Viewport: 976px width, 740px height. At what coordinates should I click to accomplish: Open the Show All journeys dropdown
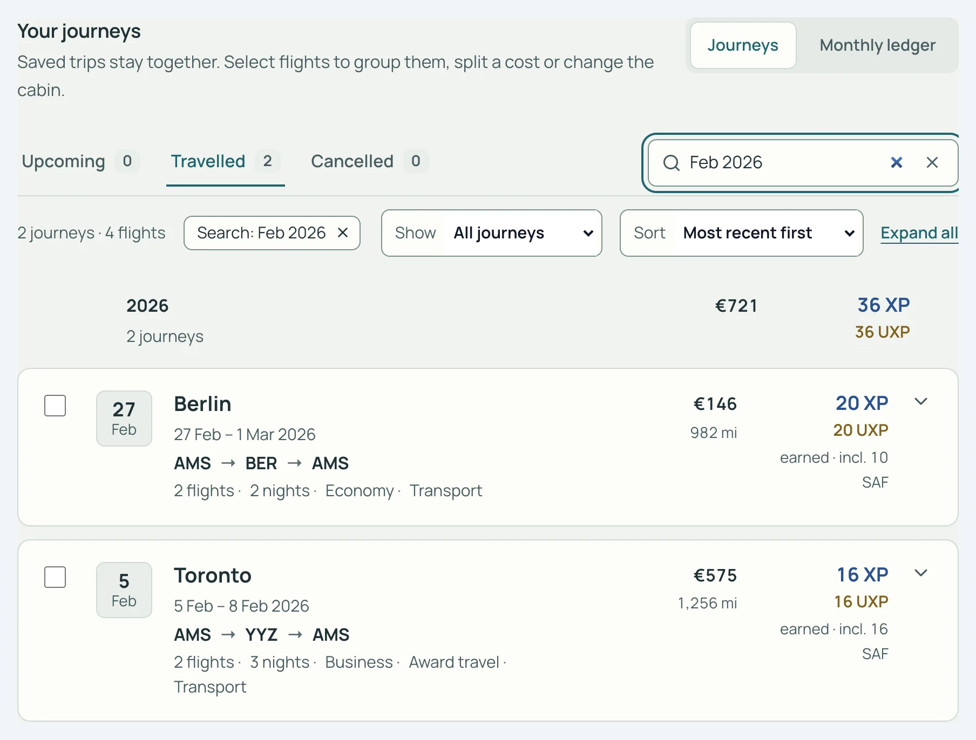click(492, 233)
